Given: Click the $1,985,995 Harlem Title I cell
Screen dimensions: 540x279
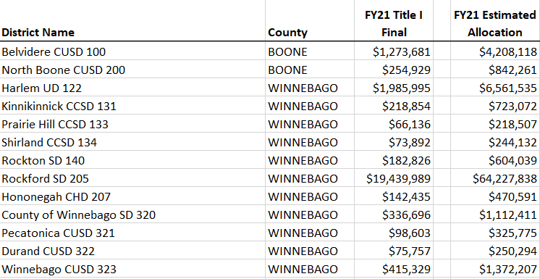Looking at the screenshot, I should [394, 88].
